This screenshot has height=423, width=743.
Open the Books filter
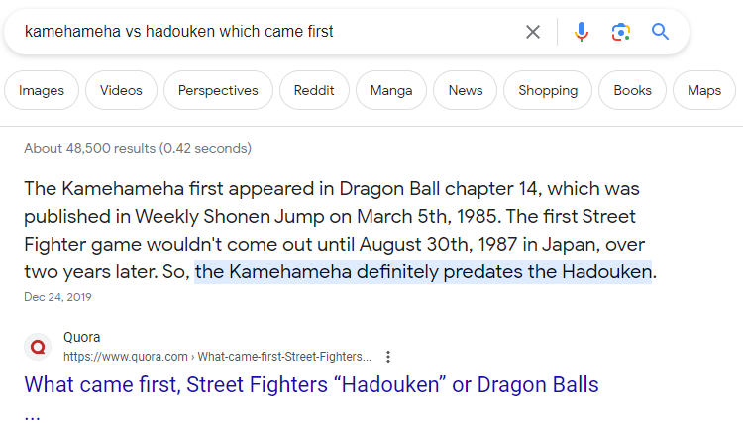pos(632,90)
